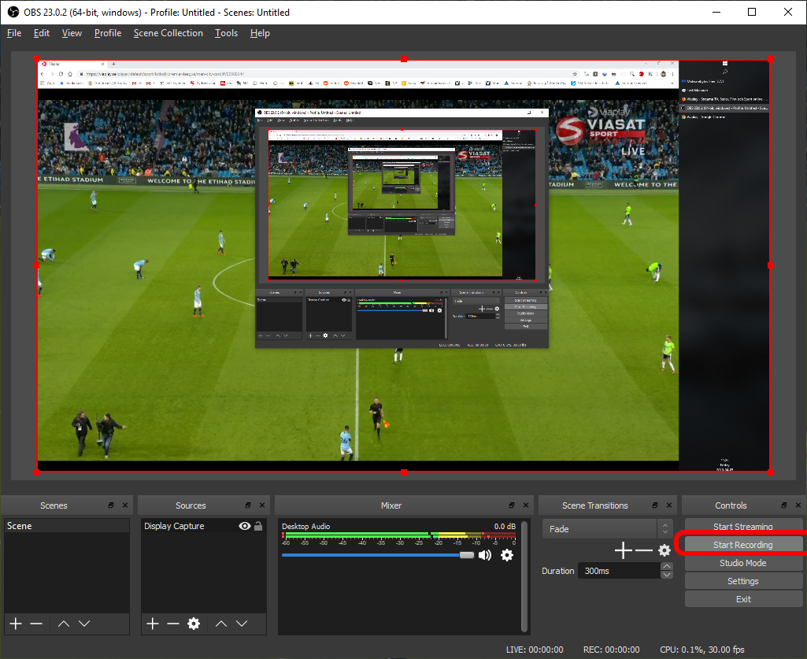Open the File menu
Image resolution: width=807 pixels, height=659 pixels.
point(14,33)
